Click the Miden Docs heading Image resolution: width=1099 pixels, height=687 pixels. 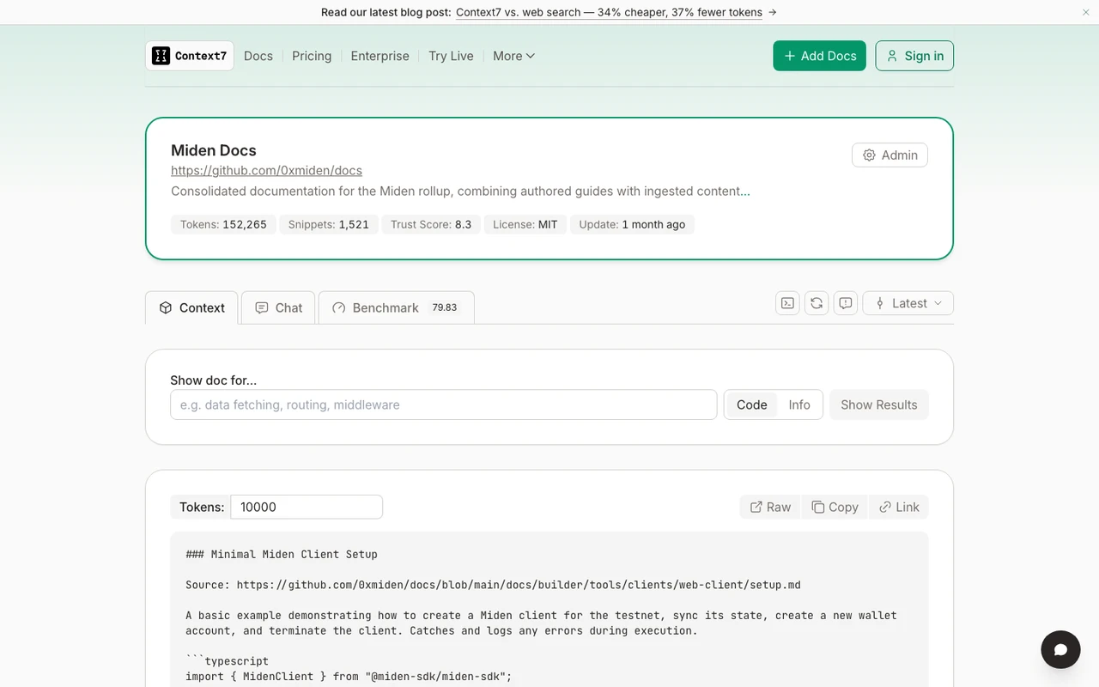coord(214,150)
